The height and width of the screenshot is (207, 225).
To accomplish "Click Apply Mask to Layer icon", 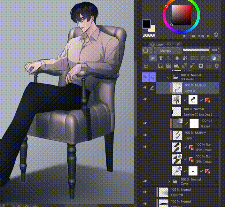I will 209,66.
